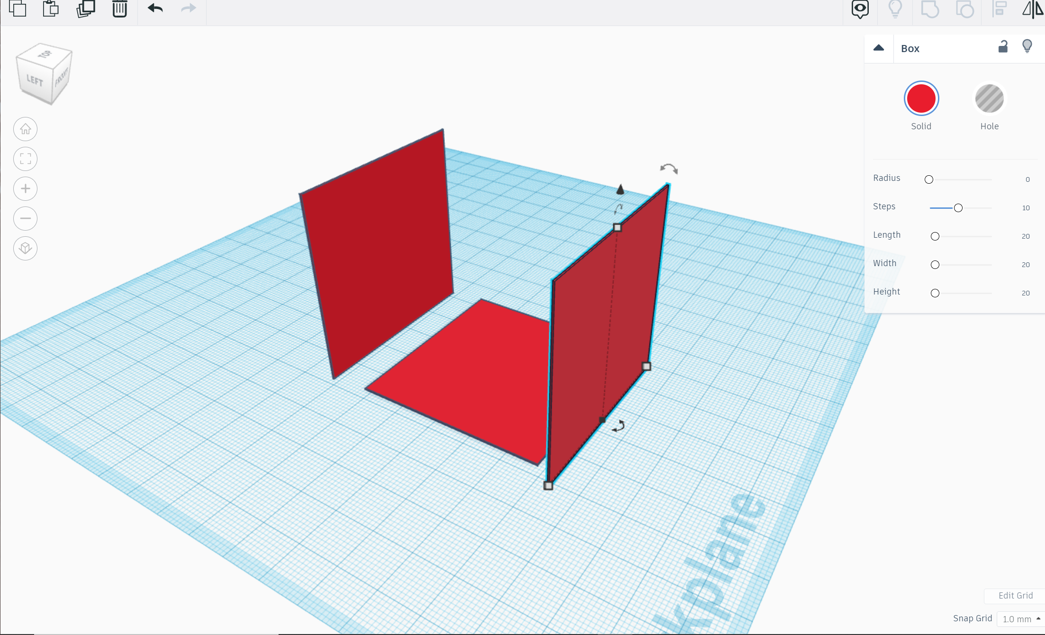Select Solid mode for the box
Image resolution: width=1045 pixels, height=635 pixels.
pos(921,98)
